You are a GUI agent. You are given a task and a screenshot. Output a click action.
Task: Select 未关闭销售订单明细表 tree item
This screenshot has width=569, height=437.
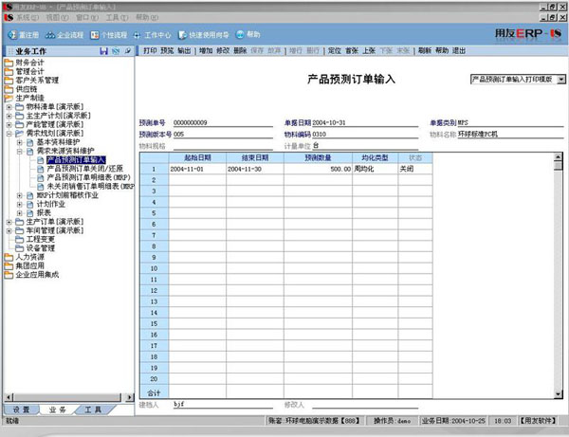point(91,187)
